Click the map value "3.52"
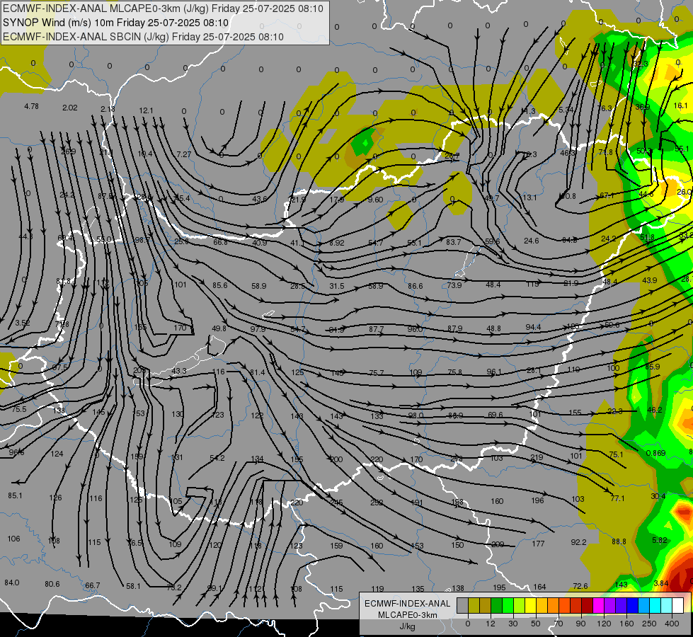This screenshot has width=693, height=637. pyautogui.click(x=23, y=323)
